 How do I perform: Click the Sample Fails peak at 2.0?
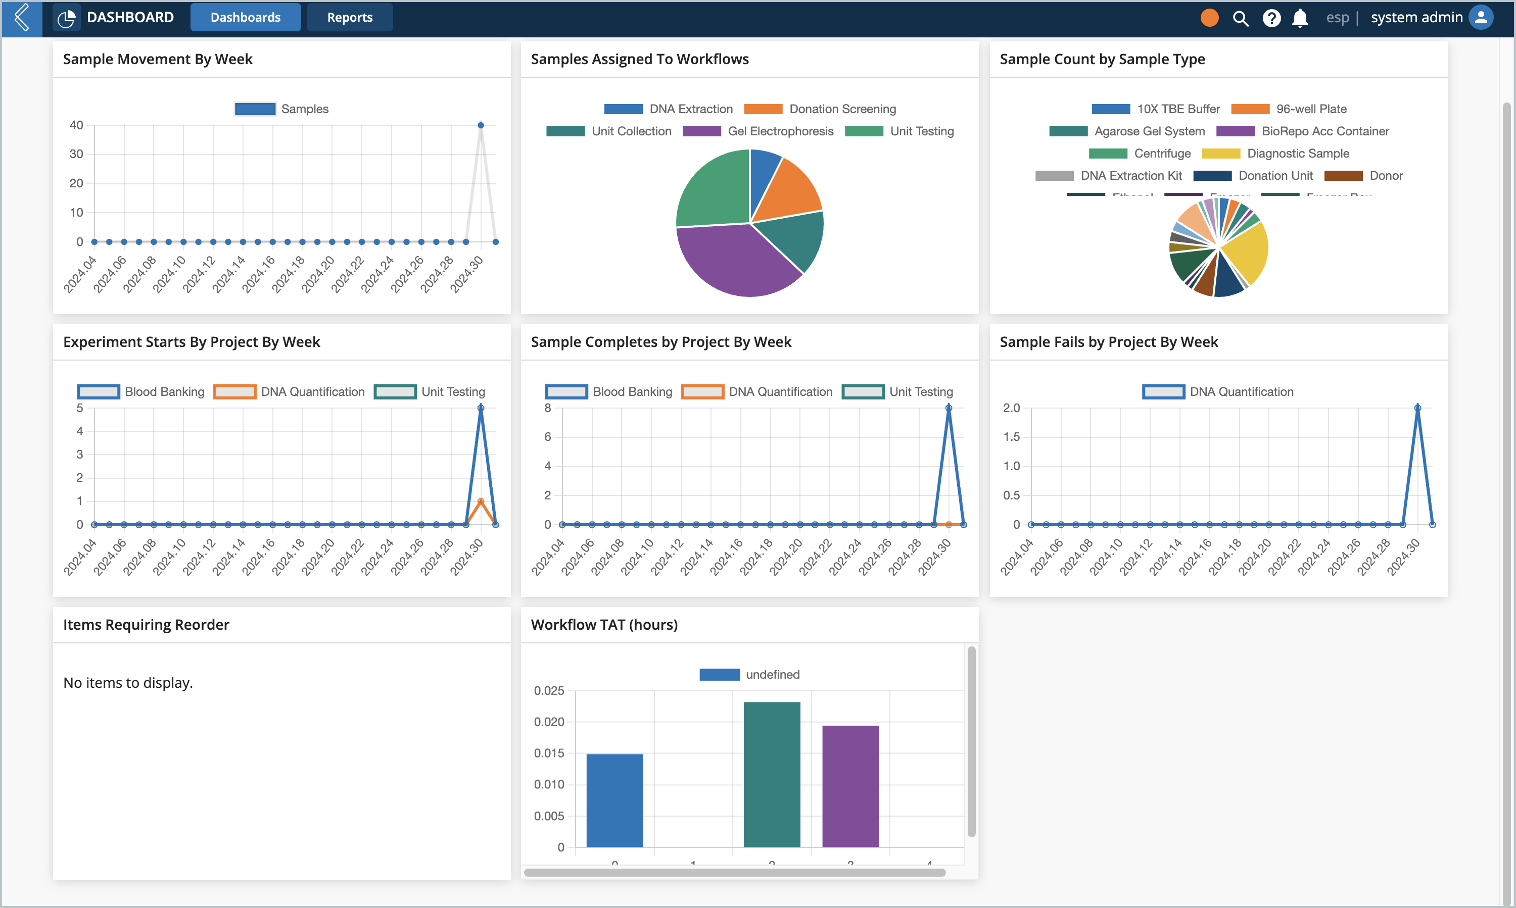point(1417,408)
